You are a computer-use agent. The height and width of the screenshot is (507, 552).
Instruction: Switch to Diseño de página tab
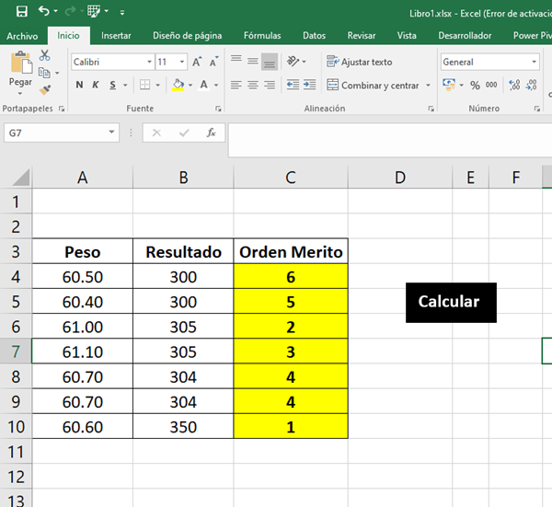pos(188,36)
